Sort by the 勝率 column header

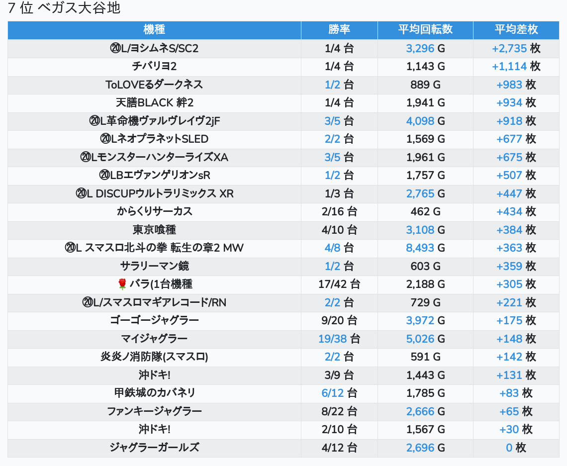coord(339,30)
